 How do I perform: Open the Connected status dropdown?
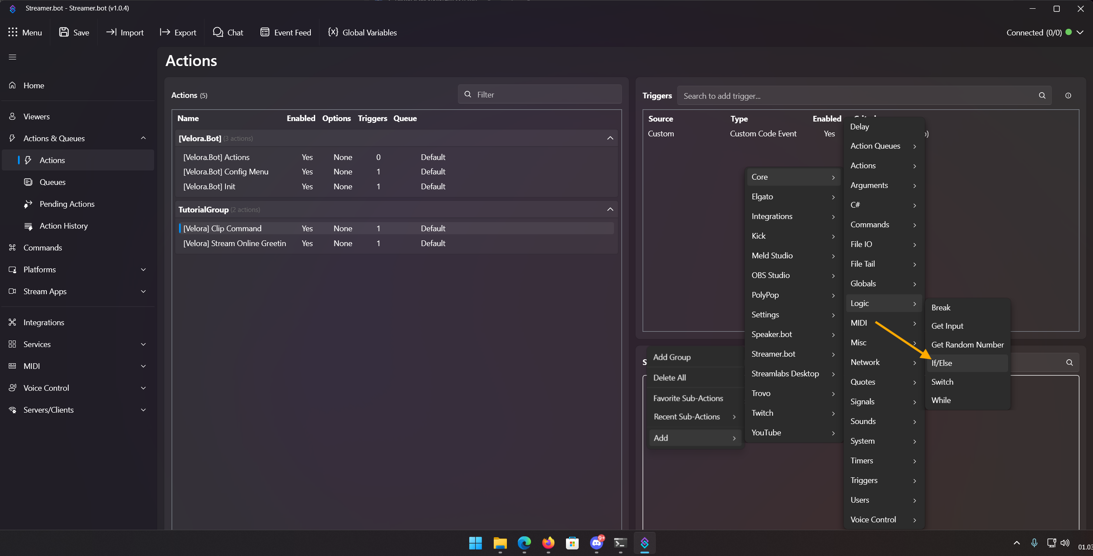(x=1080, y=32)
